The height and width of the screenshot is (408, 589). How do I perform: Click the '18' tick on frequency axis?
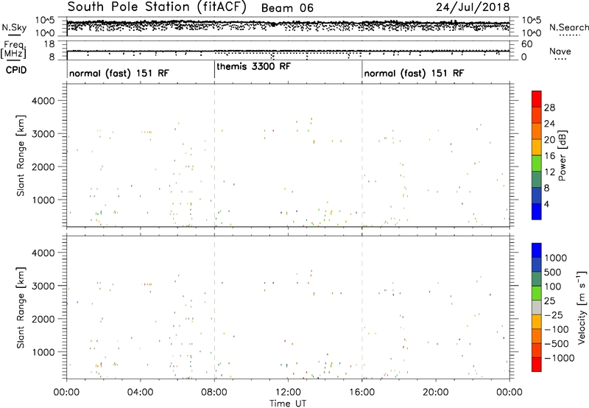click(x=49, y=44)
